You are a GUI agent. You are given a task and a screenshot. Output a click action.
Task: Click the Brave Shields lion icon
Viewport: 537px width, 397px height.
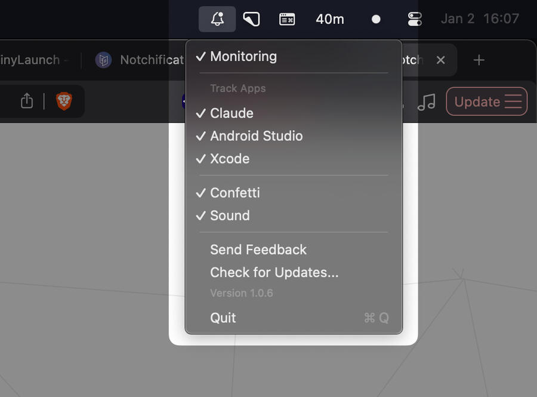[x=64, y=101]
